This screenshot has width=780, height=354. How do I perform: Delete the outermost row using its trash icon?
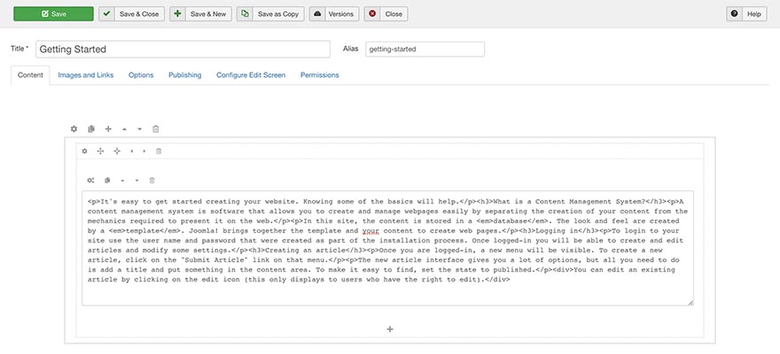(156, 129)
